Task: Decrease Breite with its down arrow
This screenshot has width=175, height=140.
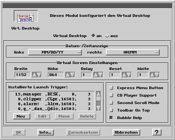Action: click(39, 75)
